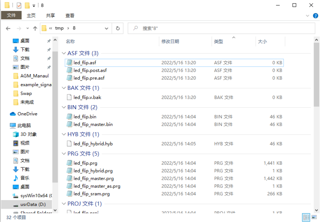Sort by the 类型 column header
Screen dimensions: 320x222
click(218, 41)
